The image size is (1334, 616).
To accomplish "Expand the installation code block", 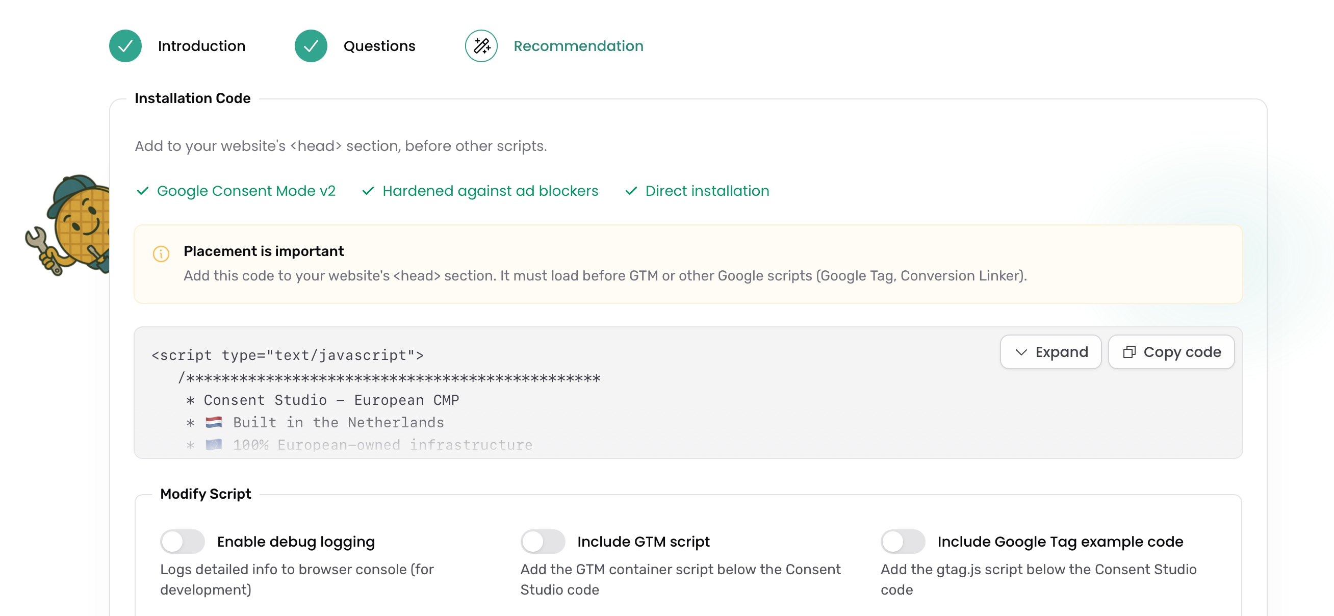I will tap(1050, 352).
